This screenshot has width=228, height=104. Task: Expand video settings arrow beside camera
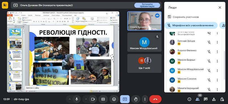tap(86, 99)
